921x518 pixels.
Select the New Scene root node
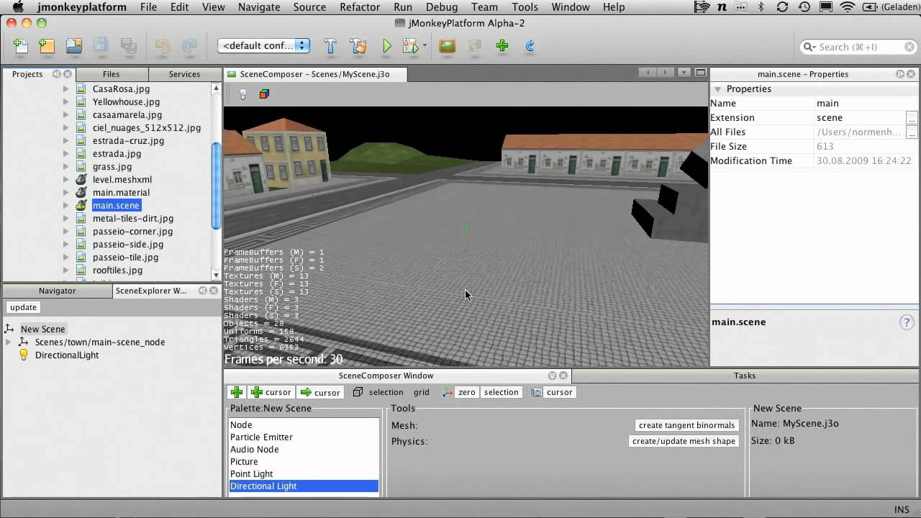42,330
